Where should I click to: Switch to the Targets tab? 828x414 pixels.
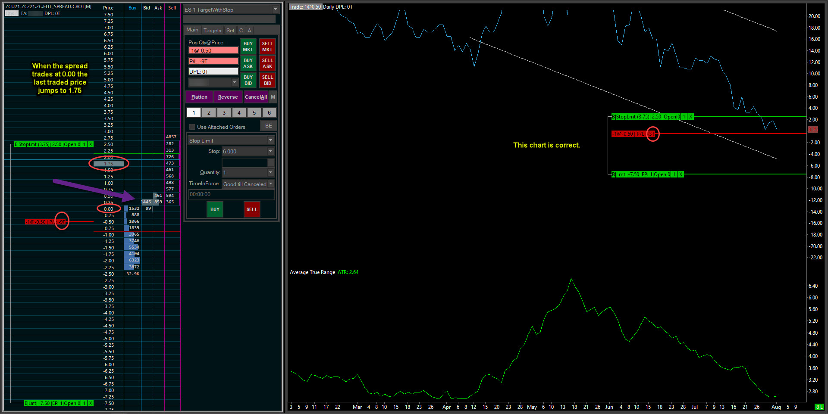pos(212,30)
